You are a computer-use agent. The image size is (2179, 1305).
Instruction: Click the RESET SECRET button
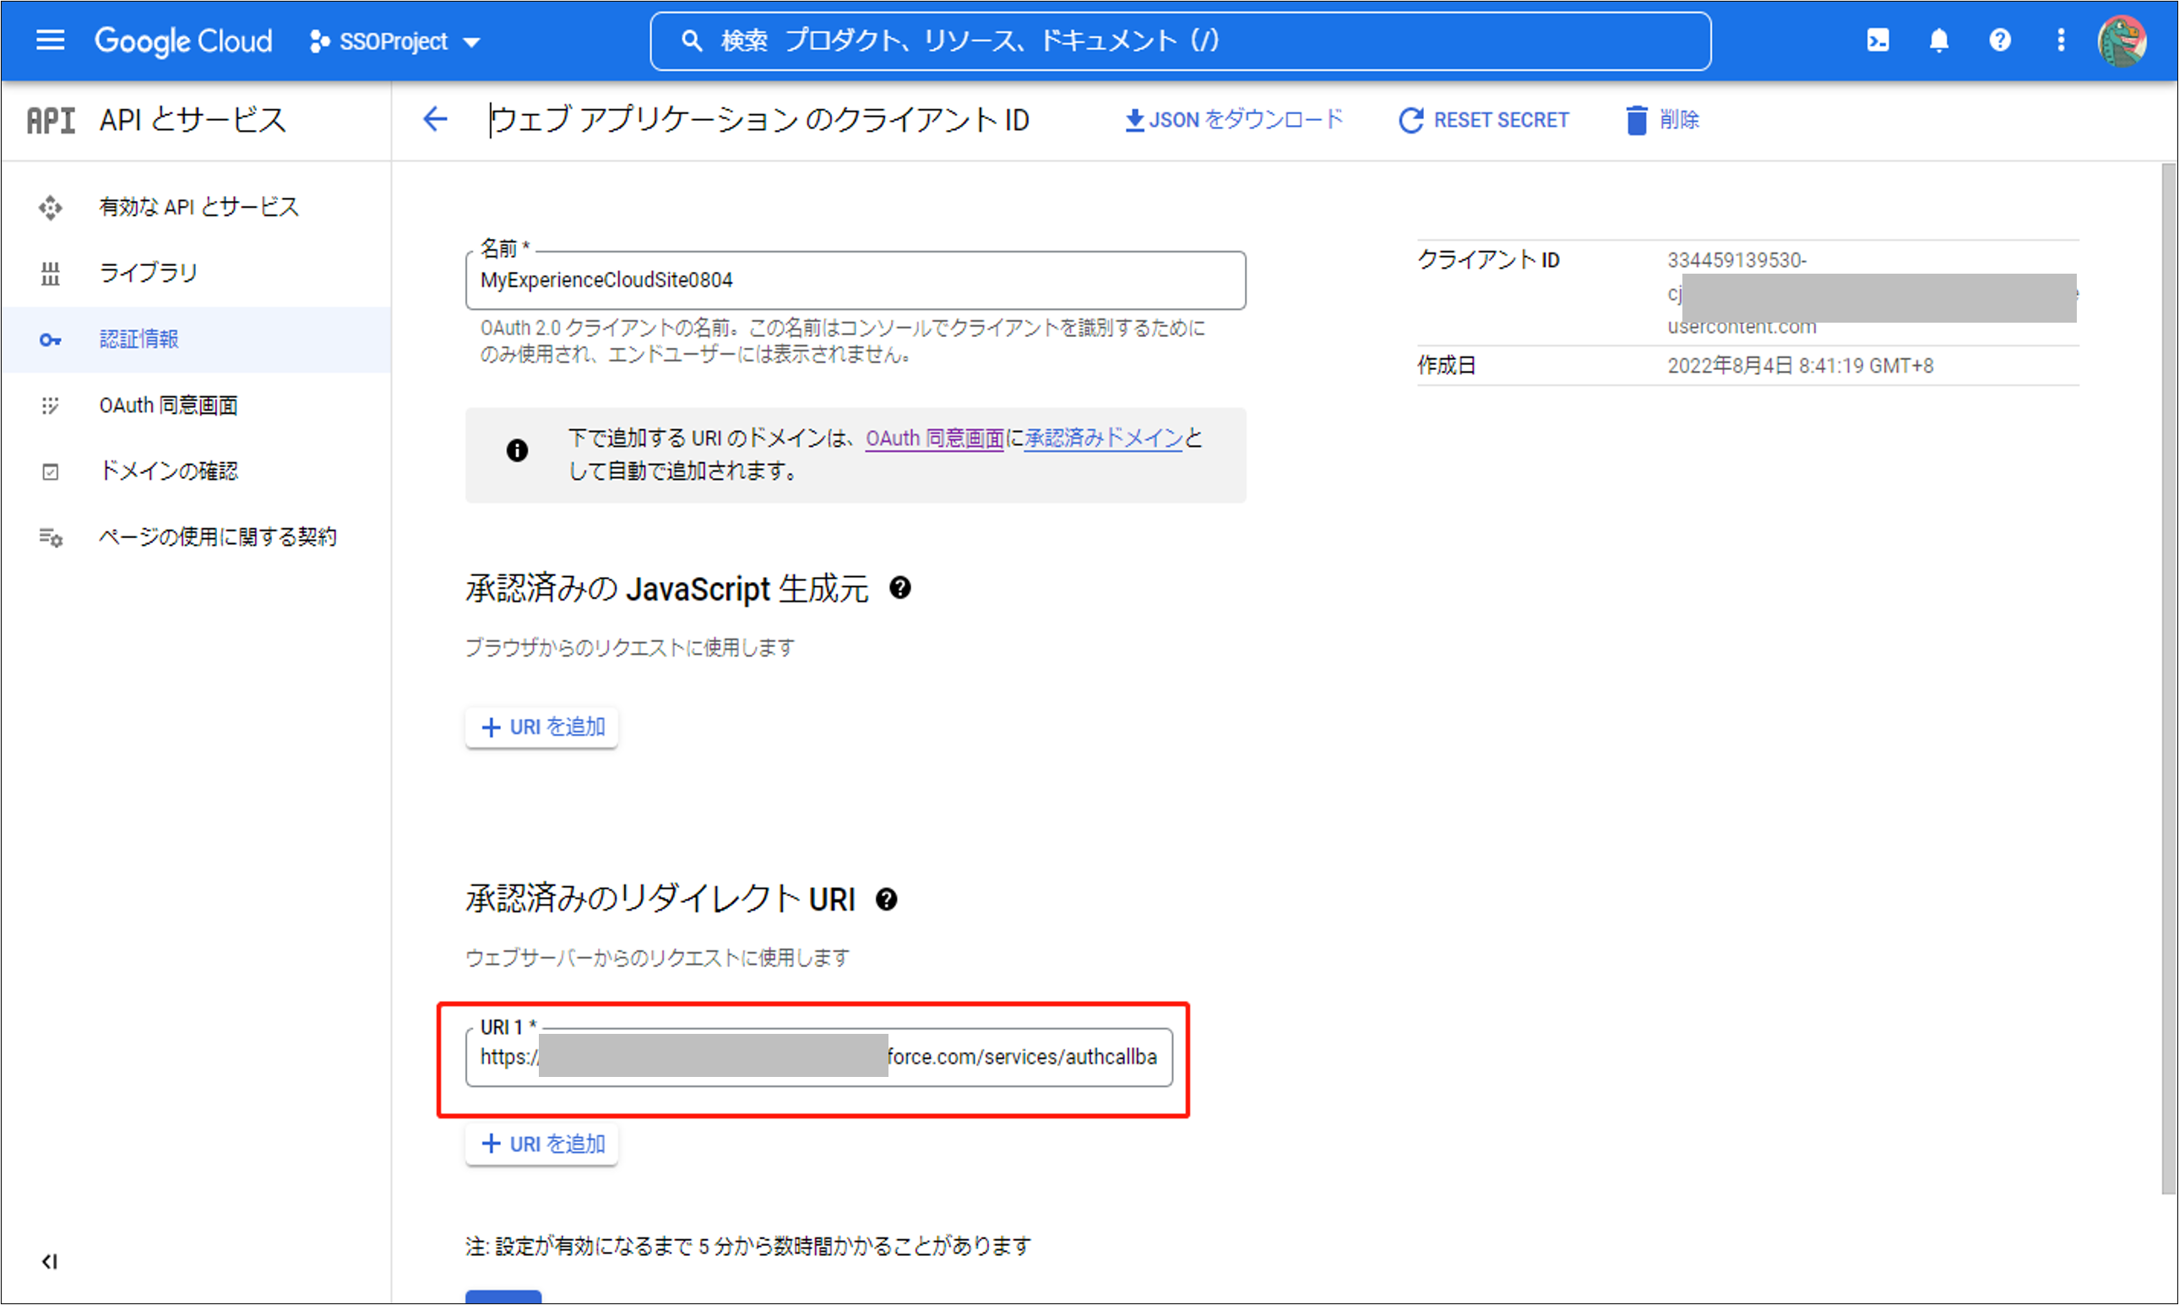pos(1483,120)
